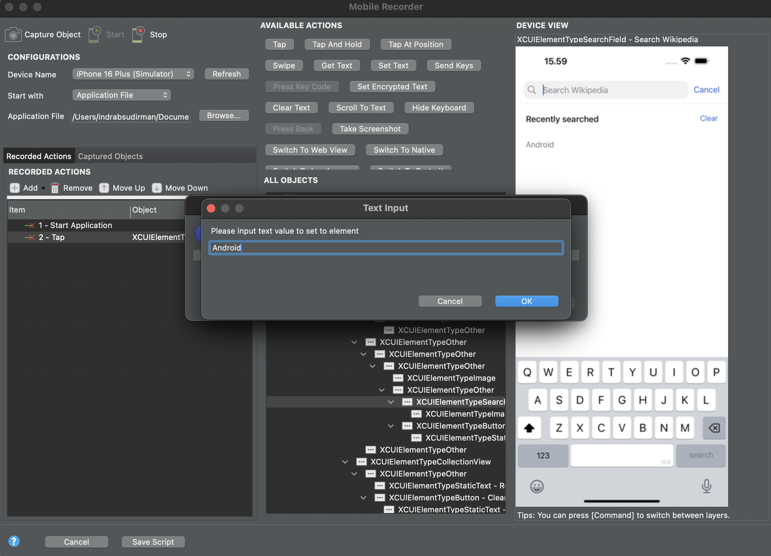Click the text field containing "Android"

(x=386, y=248)
